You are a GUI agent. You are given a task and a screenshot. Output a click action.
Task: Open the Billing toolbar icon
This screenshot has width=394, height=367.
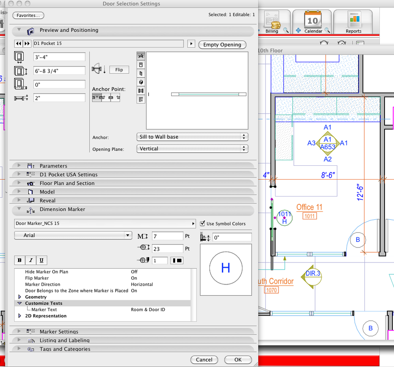click(x=272, y=22)
